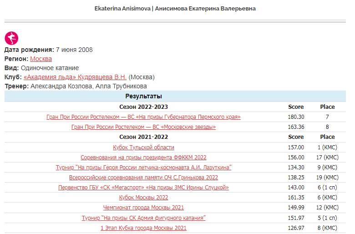This screenshot has width=355, height=234.
Task: Open Соревнования на призы президента ФФККМ 2022
Action: 143,157
